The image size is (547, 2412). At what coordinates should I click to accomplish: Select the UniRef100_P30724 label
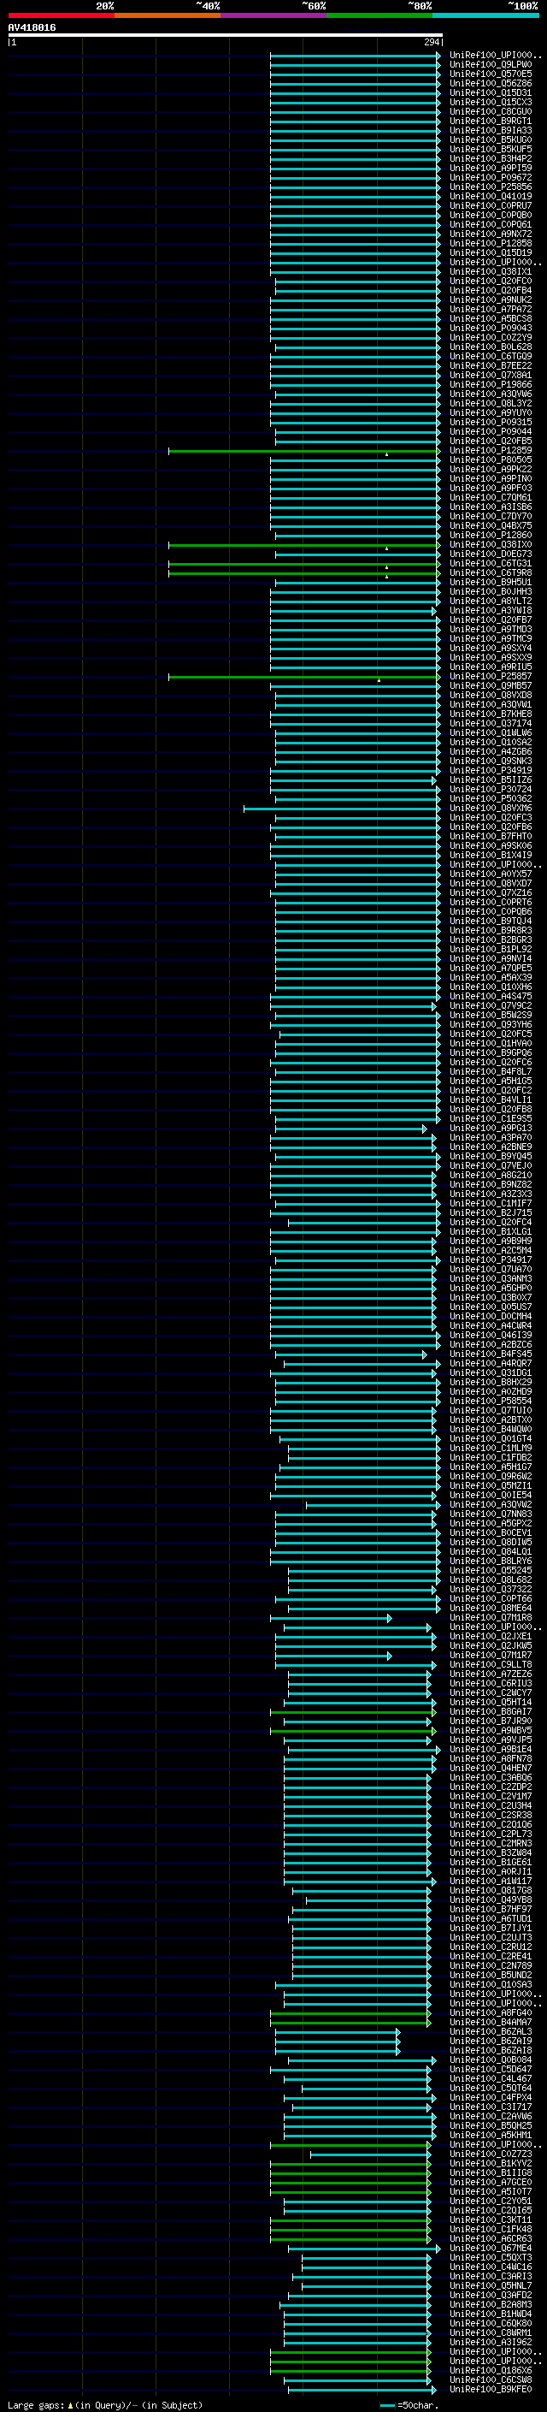pos(491,788)
